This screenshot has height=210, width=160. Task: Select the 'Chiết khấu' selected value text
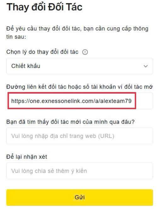[x=26, y=66]
